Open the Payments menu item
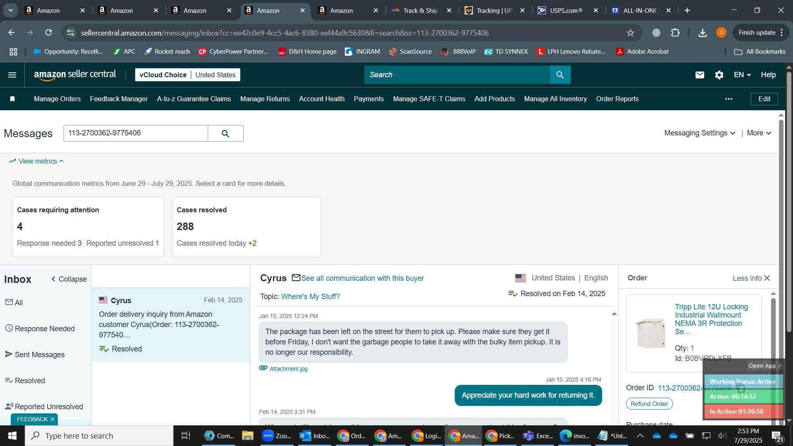Image resolution: width=793 pixels, height=446 pixels. [369, 99]
